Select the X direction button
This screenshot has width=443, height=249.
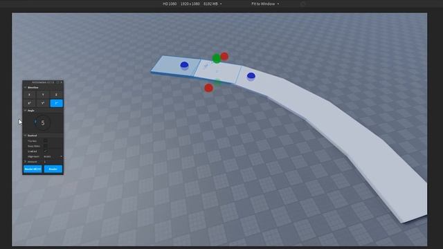(x=29, y=95)
